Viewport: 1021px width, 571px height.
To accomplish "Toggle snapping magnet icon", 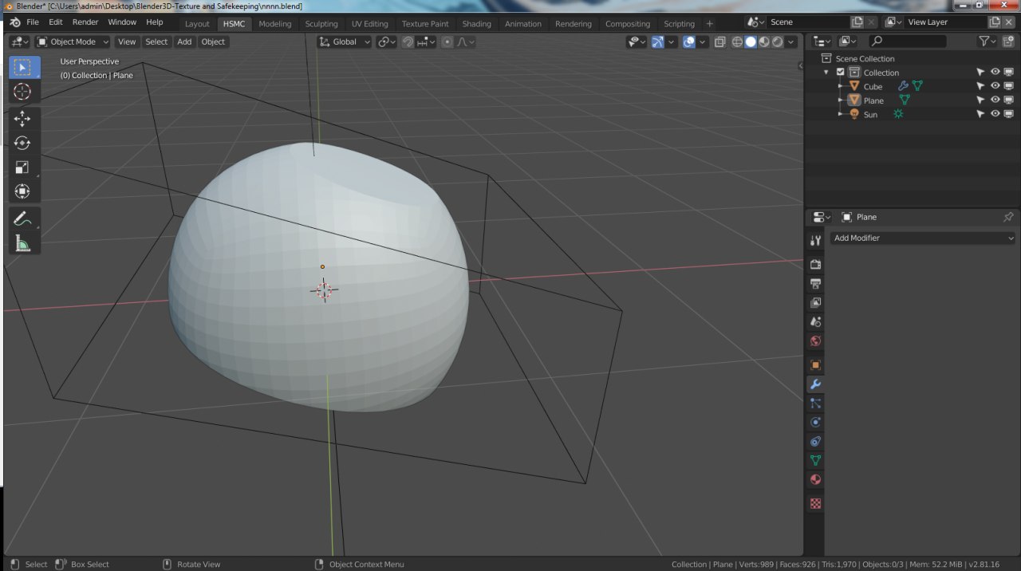I will [x=408, y=41].
